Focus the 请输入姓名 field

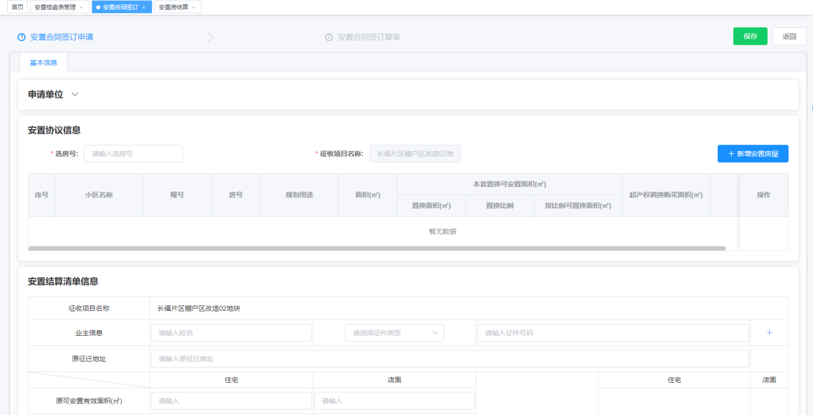(232, 333)
